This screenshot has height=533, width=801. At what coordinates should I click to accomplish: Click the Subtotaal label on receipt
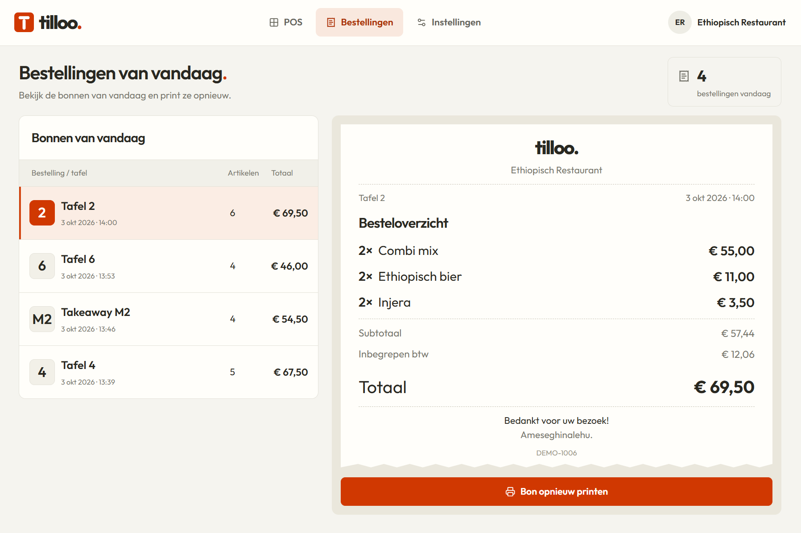(x=380, y=333)
